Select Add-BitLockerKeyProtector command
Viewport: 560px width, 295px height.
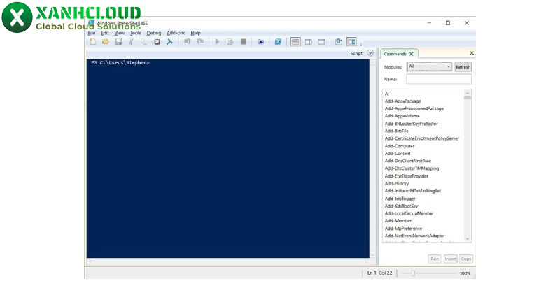pyautogui.click(x=411, y=124)
